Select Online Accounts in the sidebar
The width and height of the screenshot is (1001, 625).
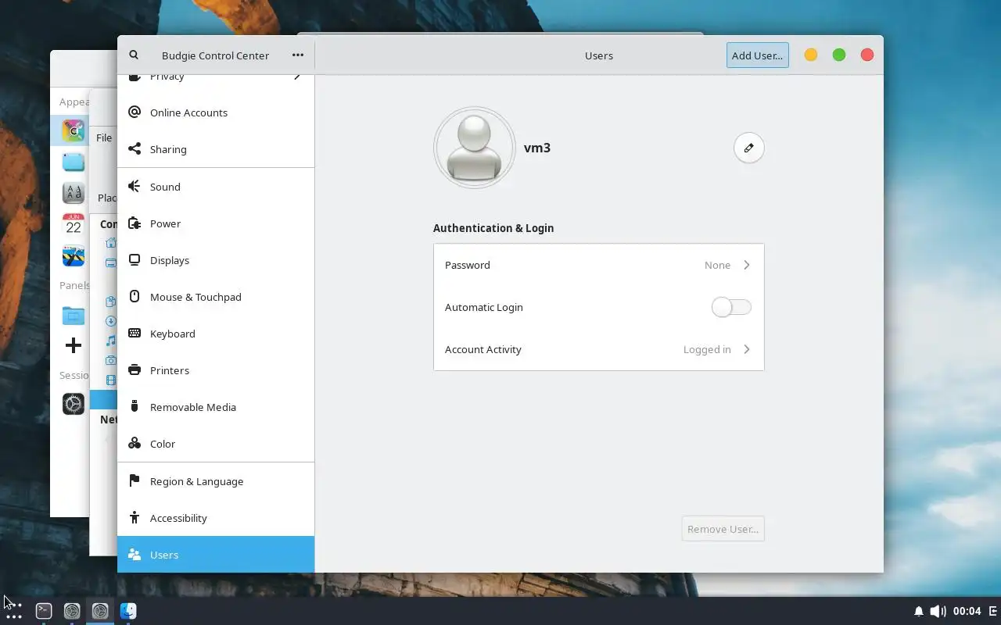click(216, 112)
